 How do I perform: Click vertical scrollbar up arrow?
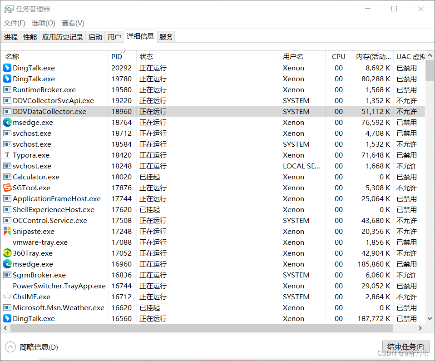(x=430, y=55)
